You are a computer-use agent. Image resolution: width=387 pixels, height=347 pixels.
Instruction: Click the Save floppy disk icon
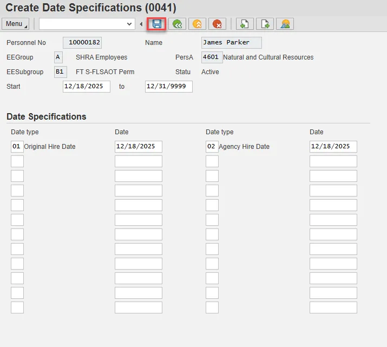[x=157, y=24]
